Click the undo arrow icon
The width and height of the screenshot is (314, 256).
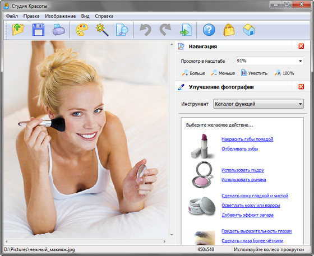(x=145, y=30)
